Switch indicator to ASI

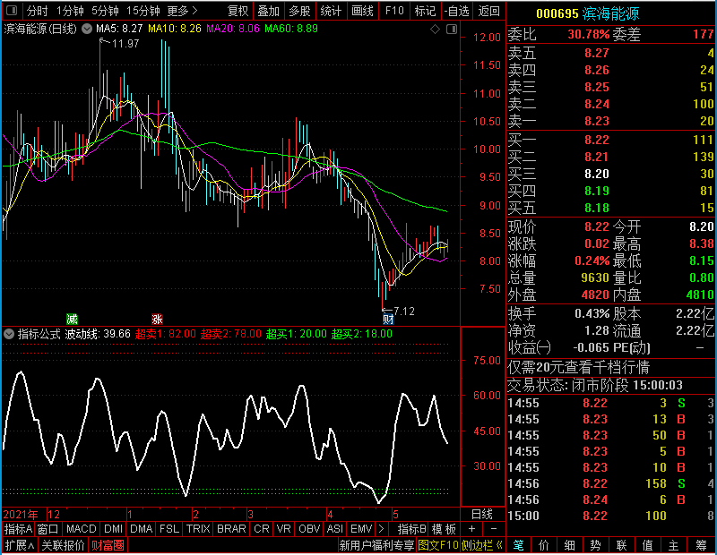point(334,529)
